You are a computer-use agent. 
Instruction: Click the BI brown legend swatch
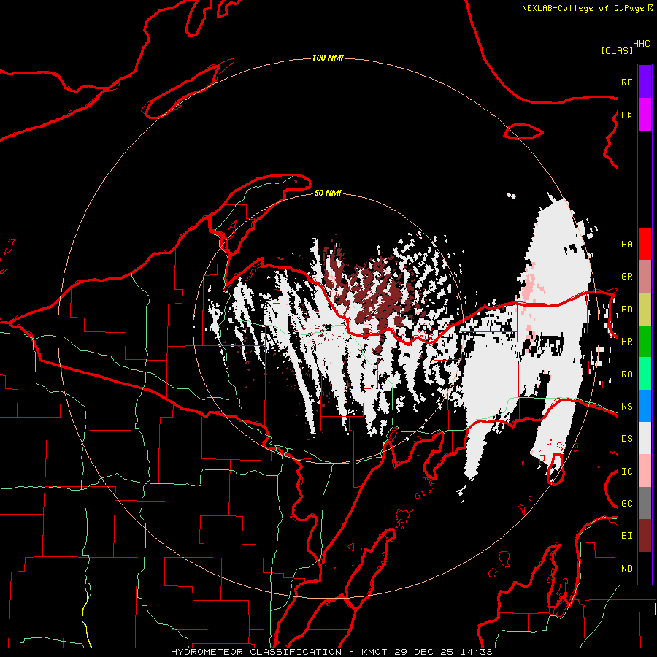pyautogui.click(x=645, y=536)
